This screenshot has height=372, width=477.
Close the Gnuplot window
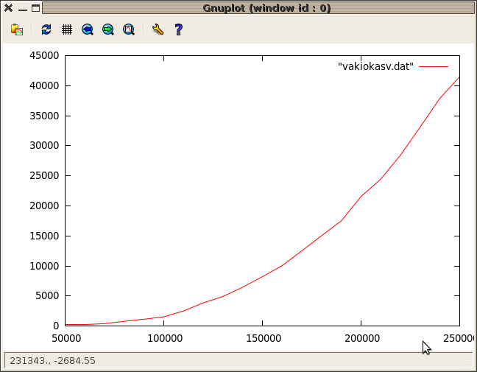(9, 8)
